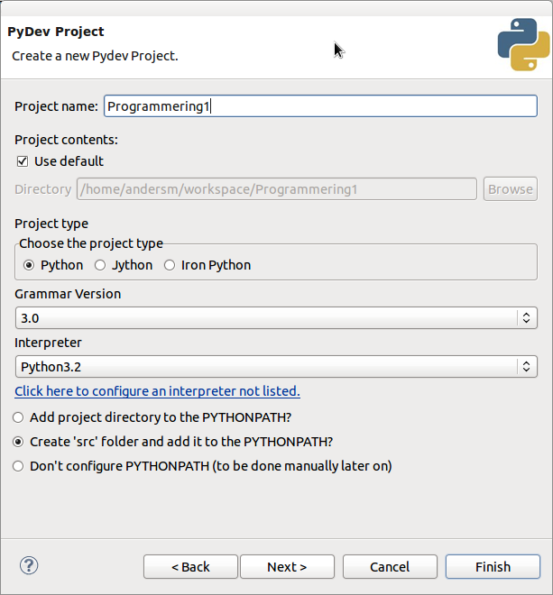The width and height of the screenshot is (553, 595).
Task: Click the Grammar Version spinner arrows
Action: 526,318
